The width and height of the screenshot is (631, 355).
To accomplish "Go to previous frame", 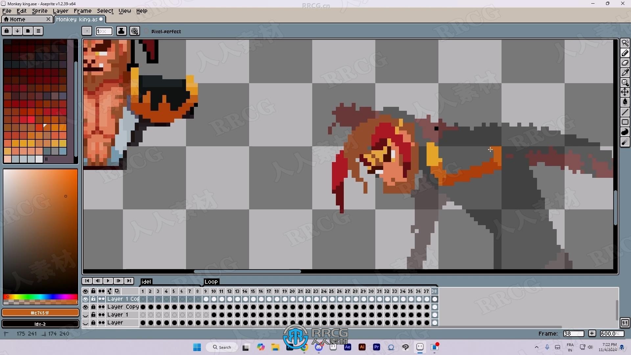I will point(97,281).
